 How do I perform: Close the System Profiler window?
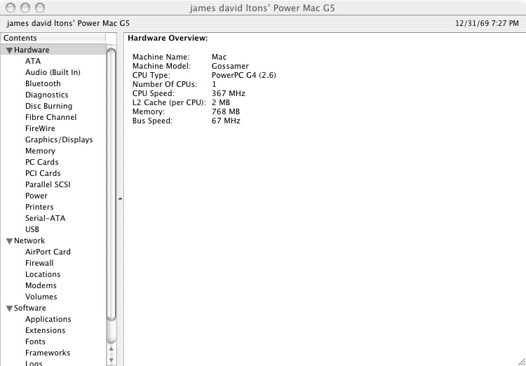point(11,8)
